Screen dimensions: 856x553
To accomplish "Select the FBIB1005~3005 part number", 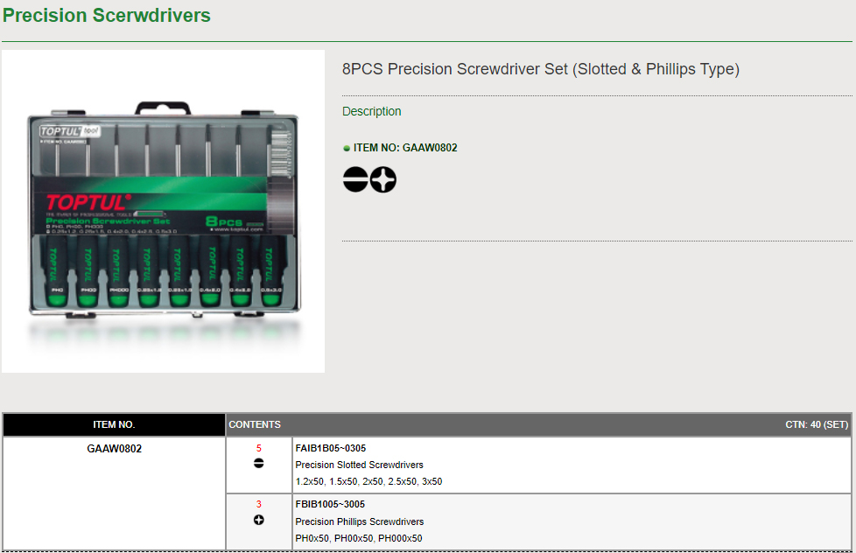I will 330,504.
